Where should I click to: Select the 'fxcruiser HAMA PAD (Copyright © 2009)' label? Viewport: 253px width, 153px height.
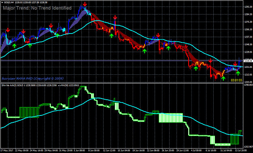[33, 78]
